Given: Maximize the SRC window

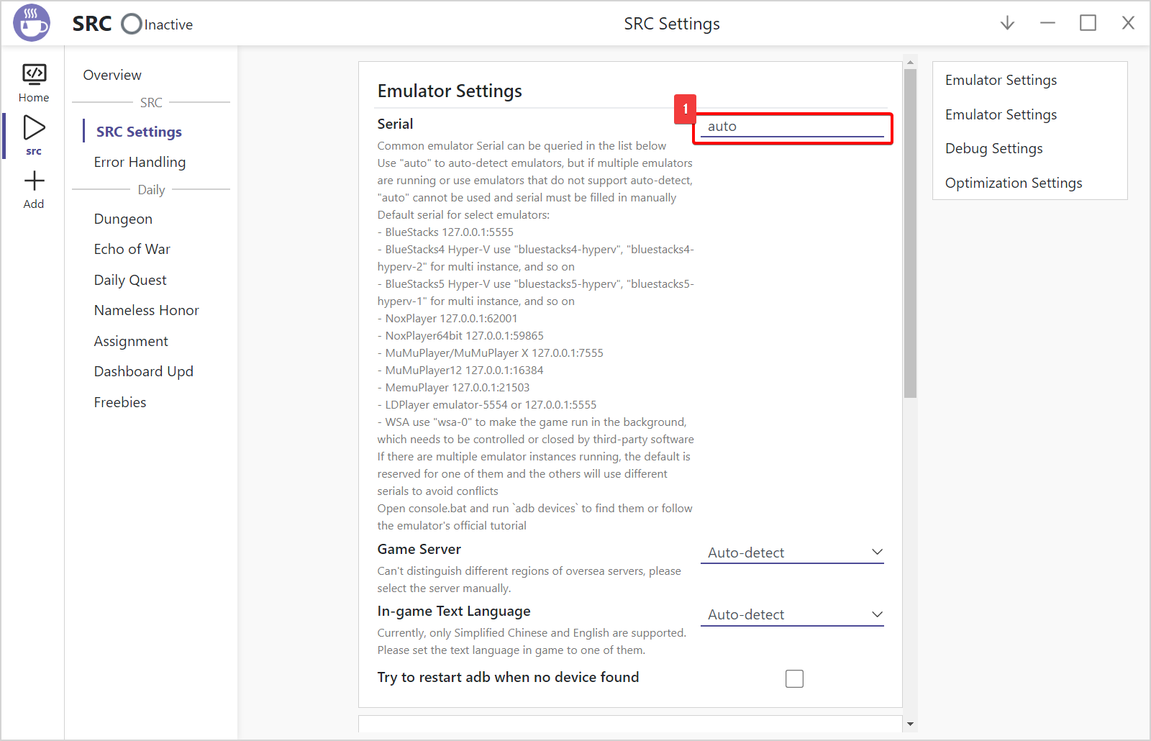Looking at the screenshot, I should click(1088, 23).
